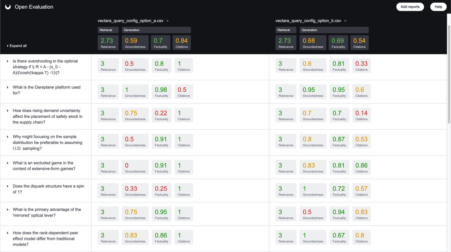This screenshot has height=252, width=451.
Task: Expand all question rows
Action: click(17, 46)
